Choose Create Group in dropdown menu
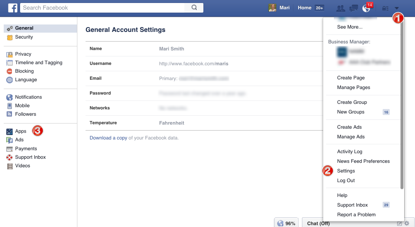 click(x=352, y=102)
